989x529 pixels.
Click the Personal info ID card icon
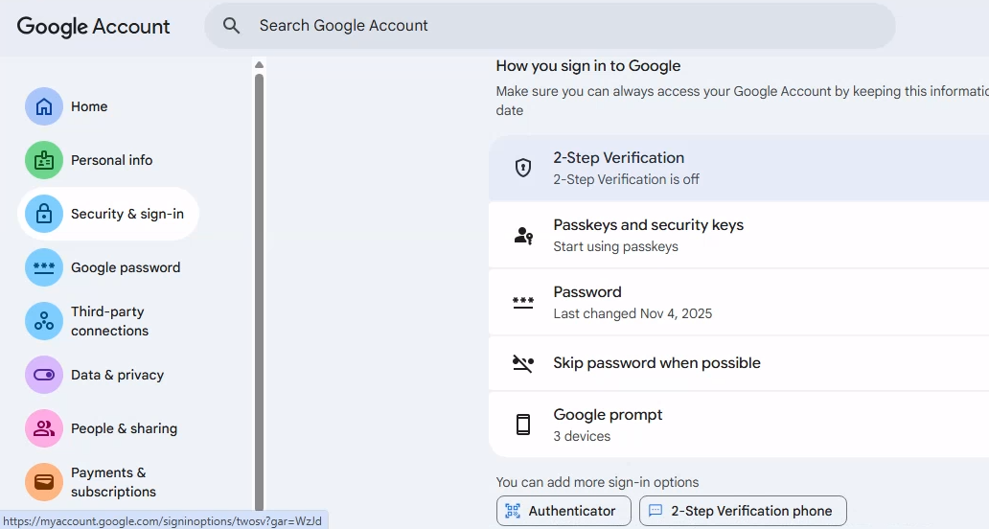44,160
